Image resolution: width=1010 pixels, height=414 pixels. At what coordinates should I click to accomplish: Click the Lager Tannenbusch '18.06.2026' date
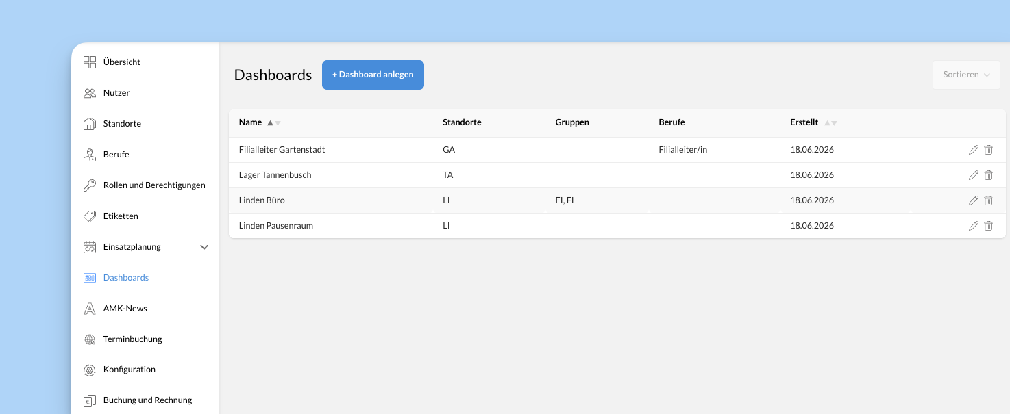point(812,175)
